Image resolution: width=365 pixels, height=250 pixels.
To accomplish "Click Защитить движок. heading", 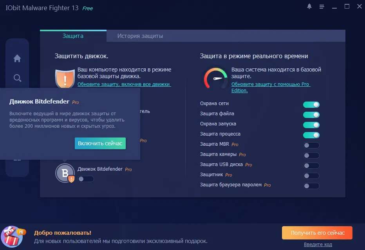I will [x=81, y=56].
